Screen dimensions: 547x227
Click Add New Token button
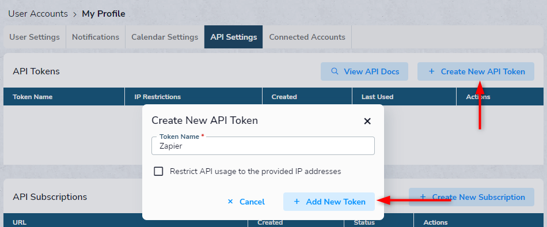click(x=329, y=202)
